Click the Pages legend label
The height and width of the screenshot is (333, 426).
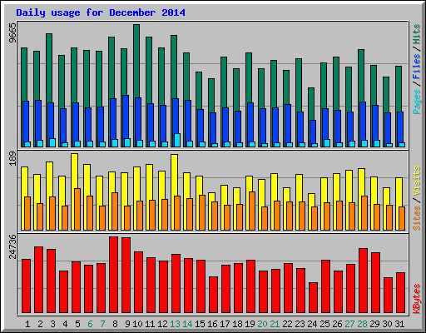click(417, 102)
